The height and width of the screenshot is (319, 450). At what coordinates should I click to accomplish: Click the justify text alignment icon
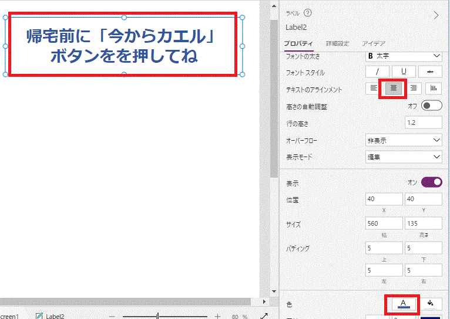coord(434,89)
